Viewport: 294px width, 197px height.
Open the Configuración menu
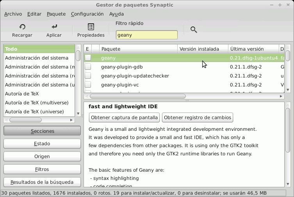click(x=87, y=14)
